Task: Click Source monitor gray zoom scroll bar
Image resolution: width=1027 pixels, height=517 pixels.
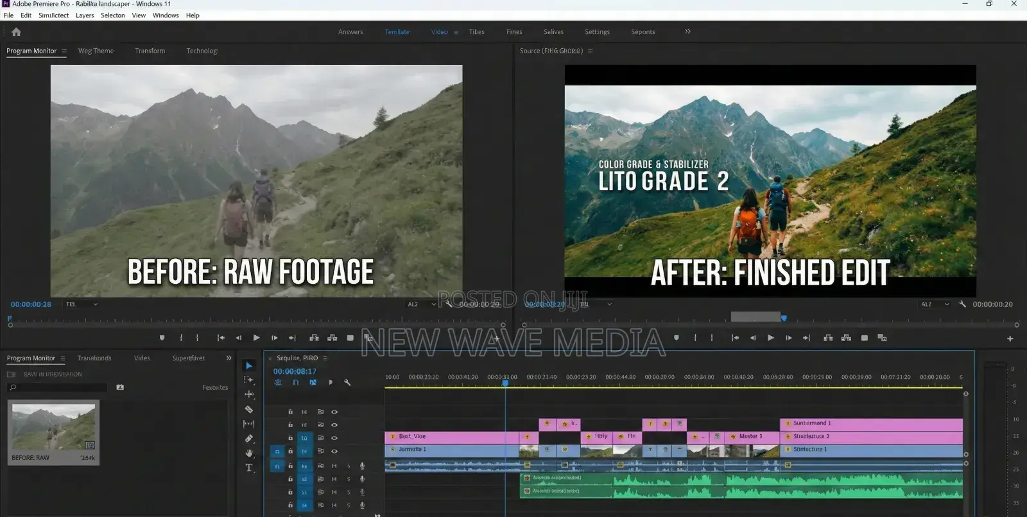Action: click(755, 317)
